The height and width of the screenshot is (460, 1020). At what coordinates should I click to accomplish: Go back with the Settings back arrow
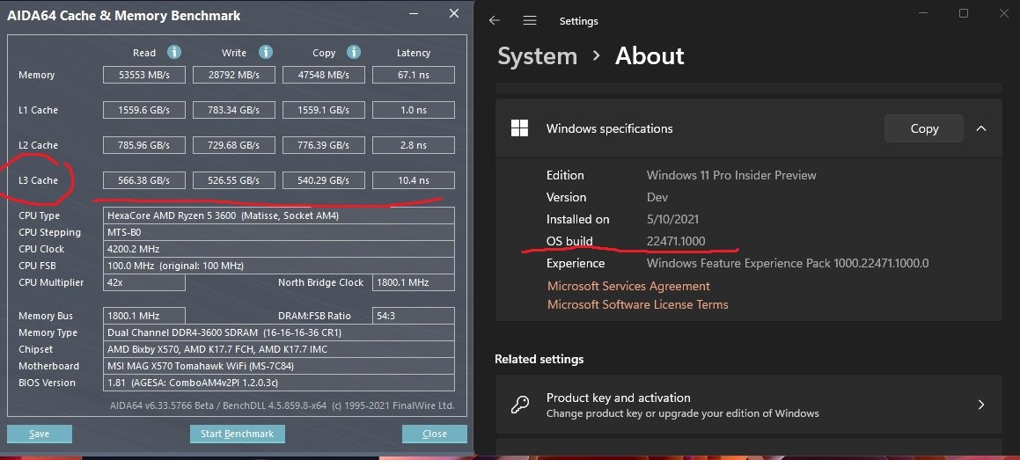495,21
